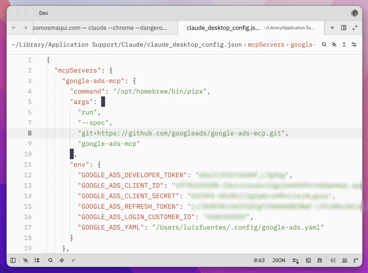Split the editor pane
Image resolution: width=368 pixels, height=273 pixels.
point(344,28)
